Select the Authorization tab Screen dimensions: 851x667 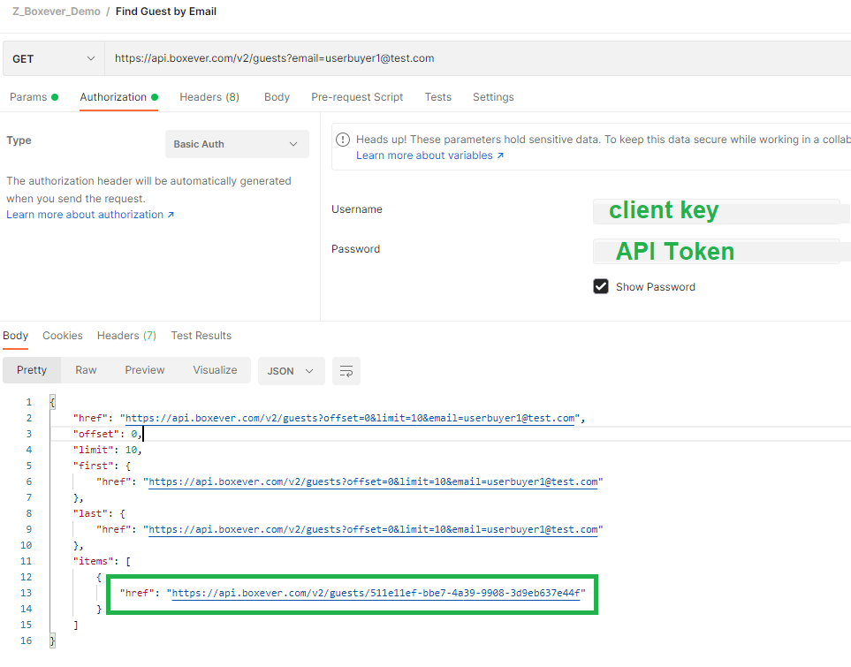pyautogui.click(x=119, y=97)
